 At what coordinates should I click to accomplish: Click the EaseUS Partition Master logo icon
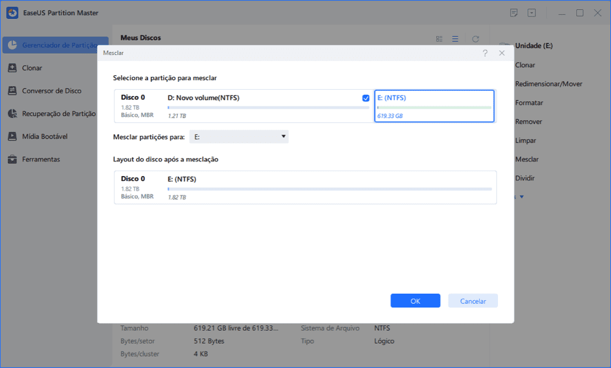coord(12,12)
